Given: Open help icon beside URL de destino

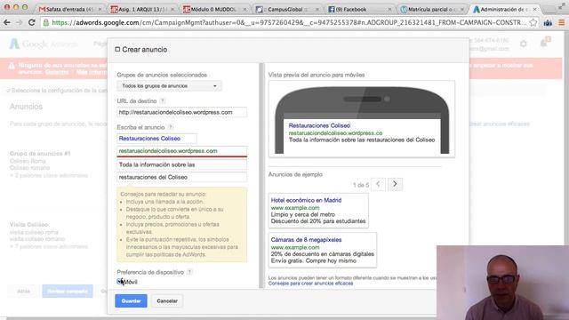Looking at the screenshot, I should [163, 100].
